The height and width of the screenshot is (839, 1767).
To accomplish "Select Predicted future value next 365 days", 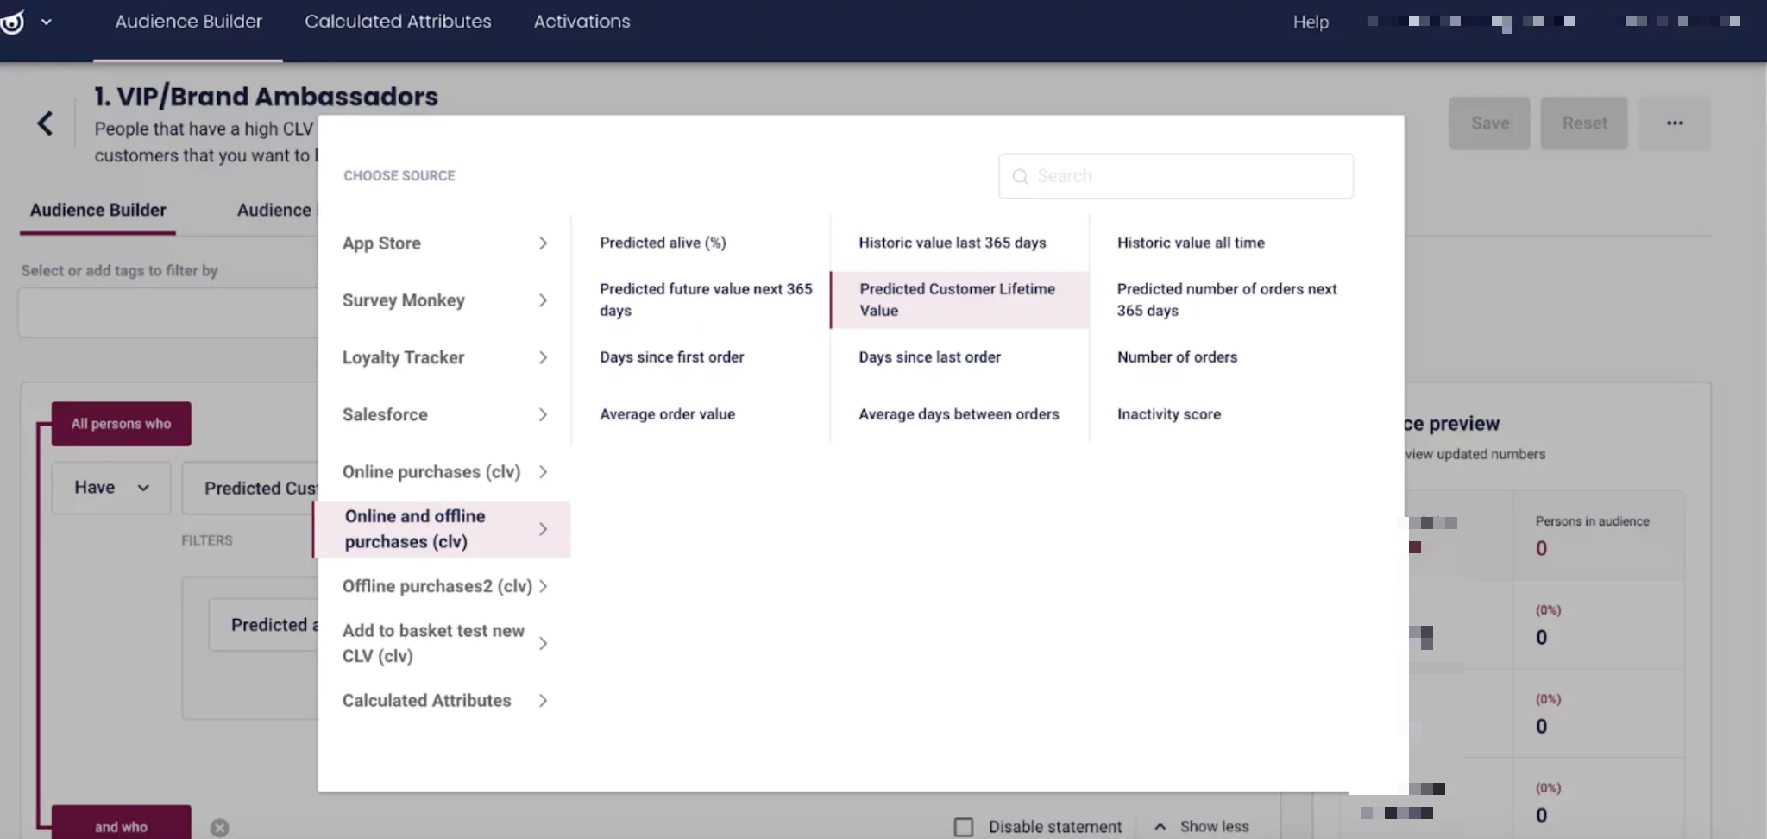I will (706, 300).
